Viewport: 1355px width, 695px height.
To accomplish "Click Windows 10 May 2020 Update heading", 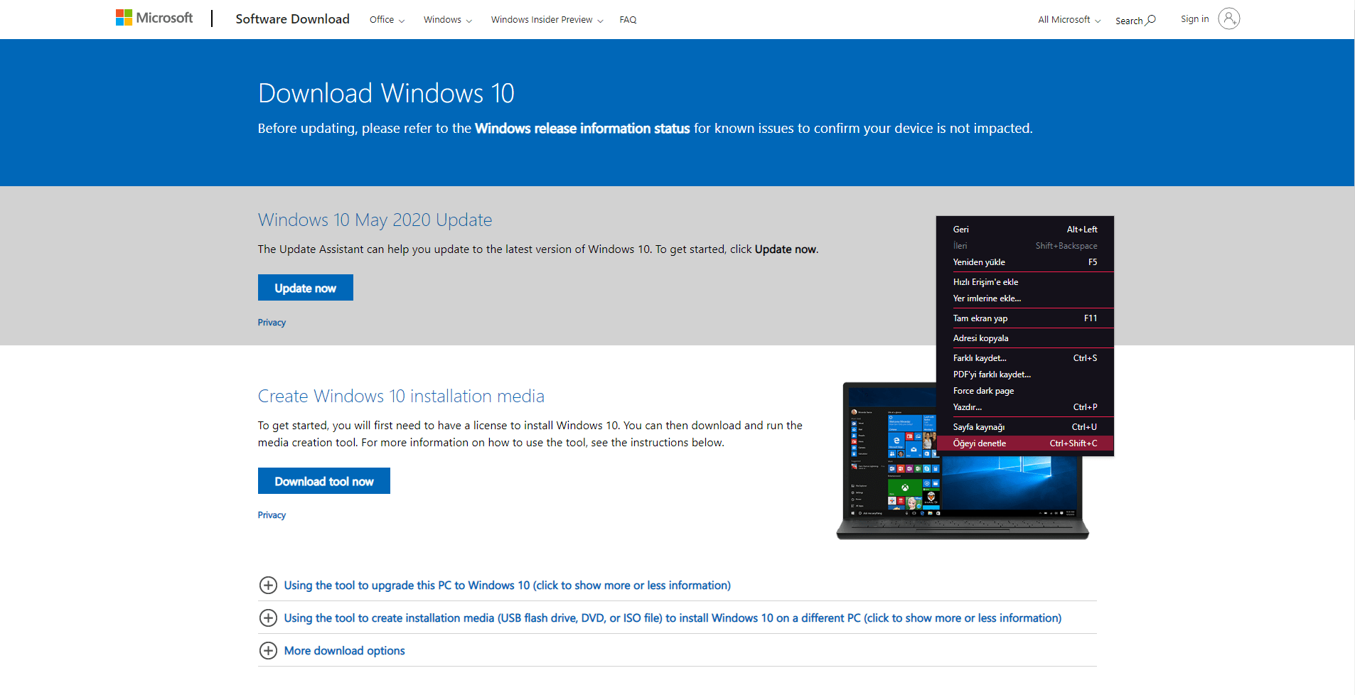I will click(x=375, y=220).
